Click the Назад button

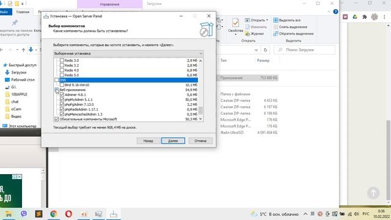coord(148,141)
